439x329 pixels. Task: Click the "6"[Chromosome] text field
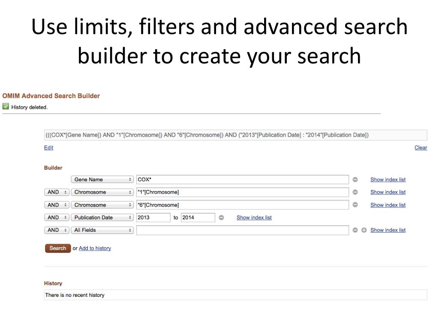(x=243, y=205)
